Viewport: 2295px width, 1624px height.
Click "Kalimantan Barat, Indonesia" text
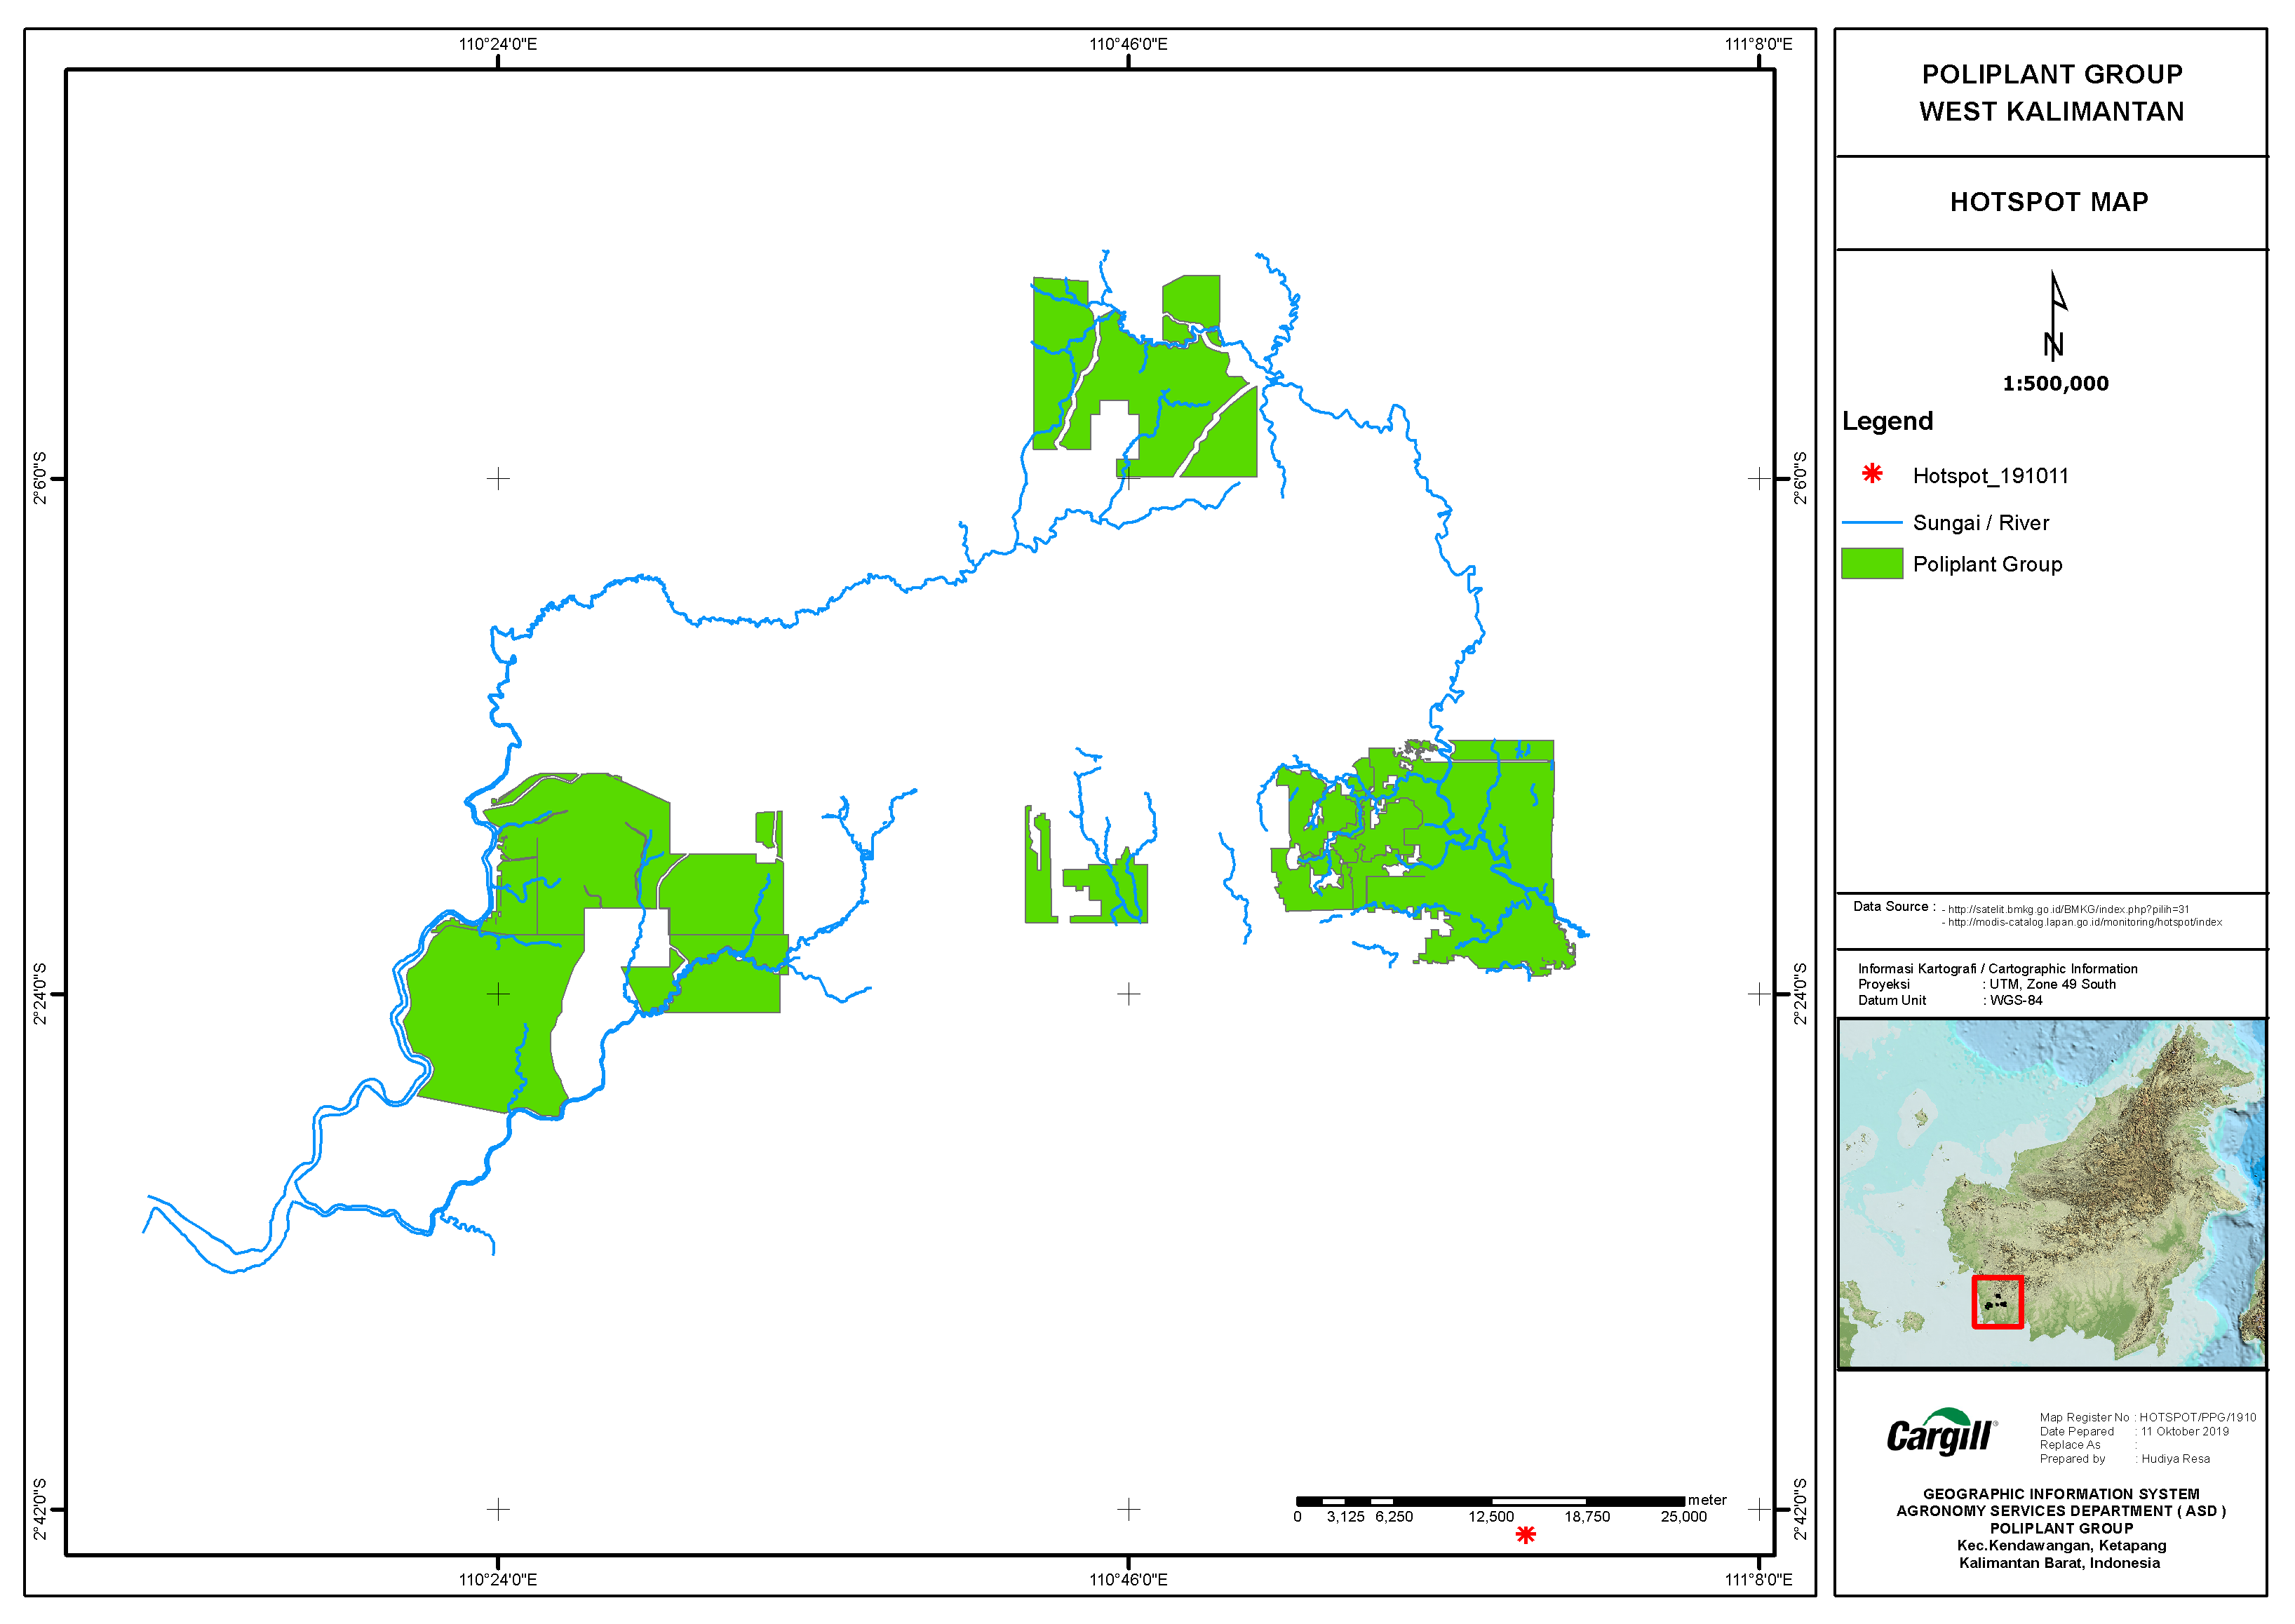tap(2059, 1563)
